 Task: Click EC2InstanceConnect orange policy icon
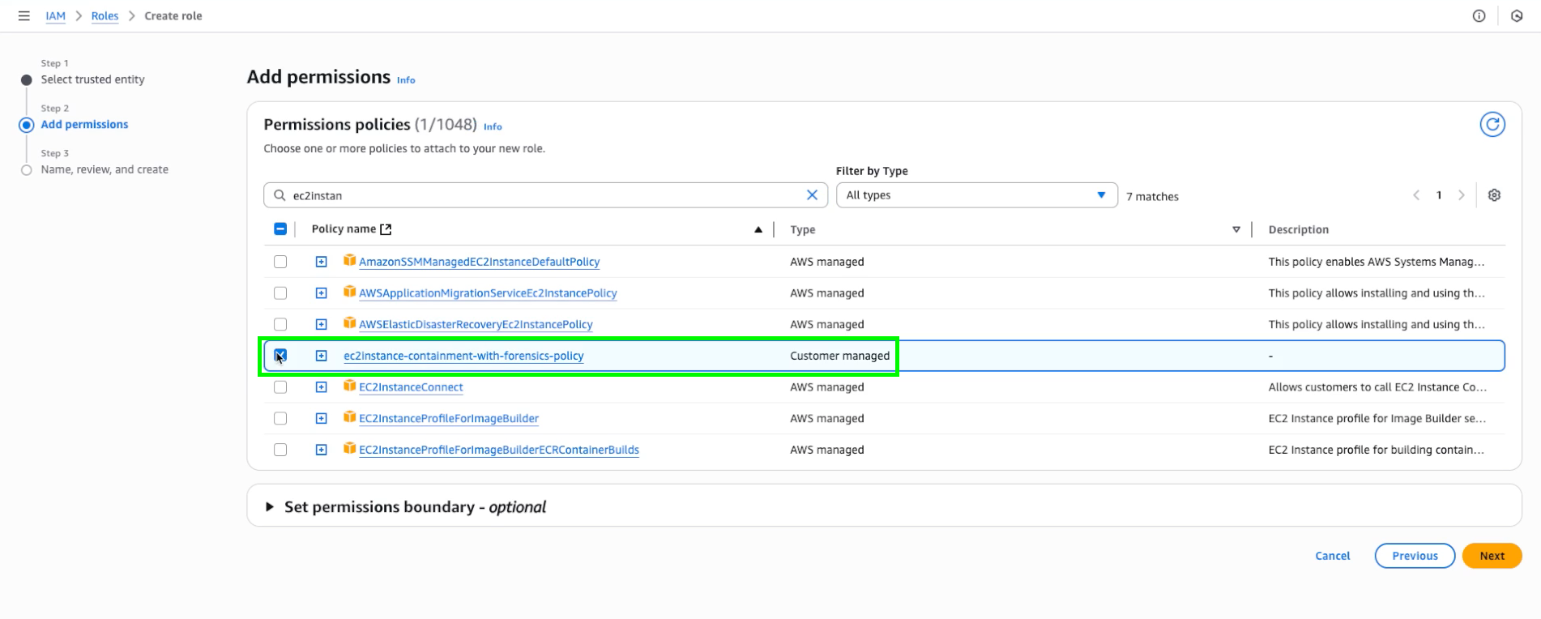[x=349, y=386]
